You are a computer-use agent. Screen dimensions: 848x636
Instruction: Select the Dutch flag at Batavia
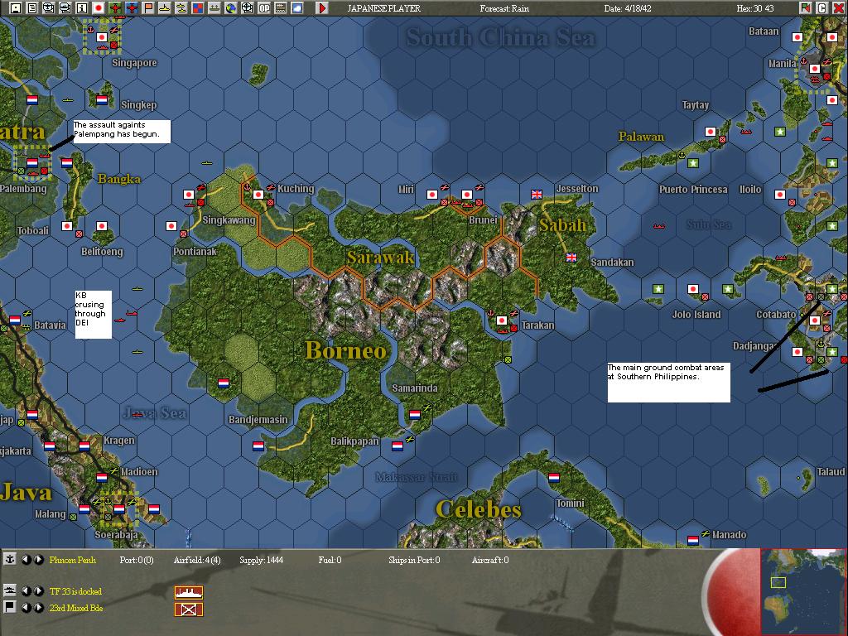15,320
